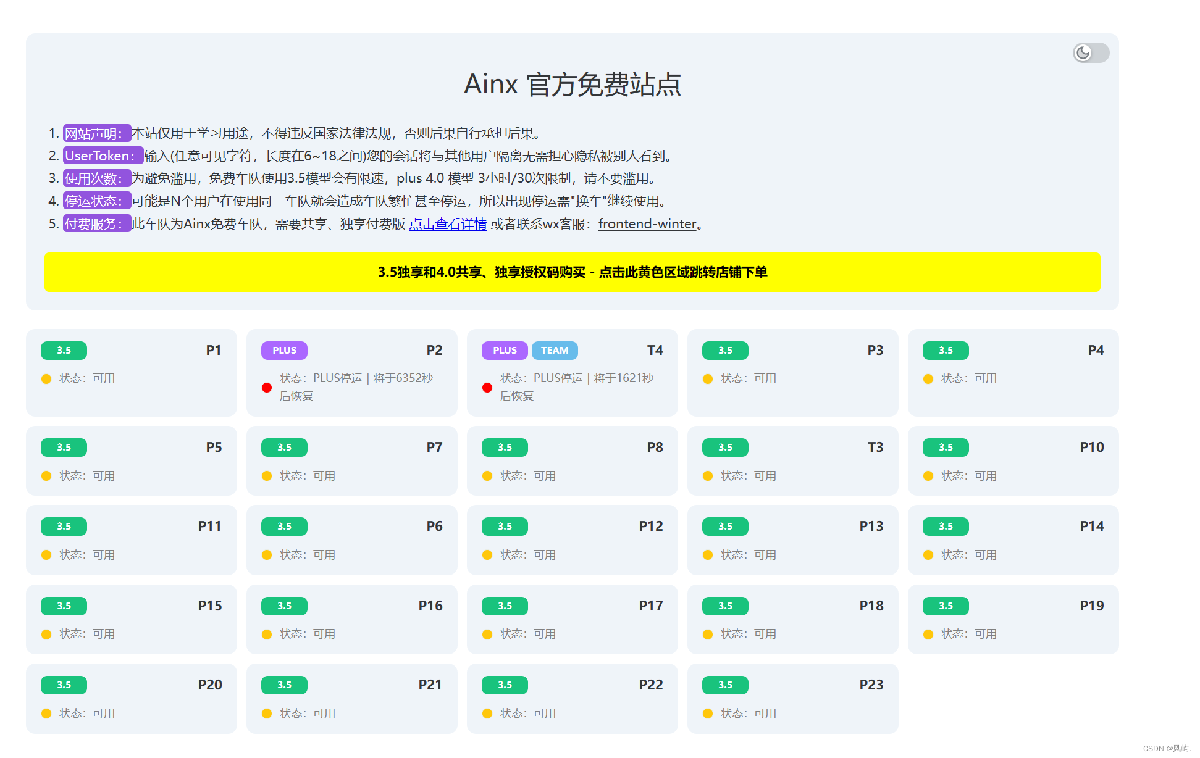Click the 3.5 badge on P18 card

pos(725,606)
